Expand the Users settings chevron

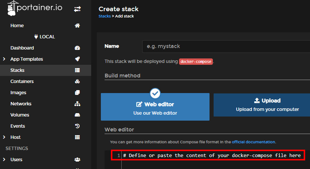[4, 160]
